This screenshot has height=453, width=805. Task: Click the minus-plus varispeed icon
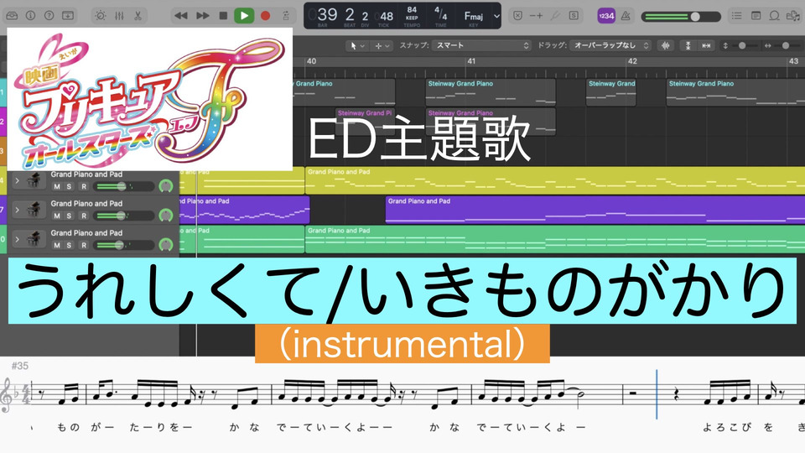[x=536, y=16]
